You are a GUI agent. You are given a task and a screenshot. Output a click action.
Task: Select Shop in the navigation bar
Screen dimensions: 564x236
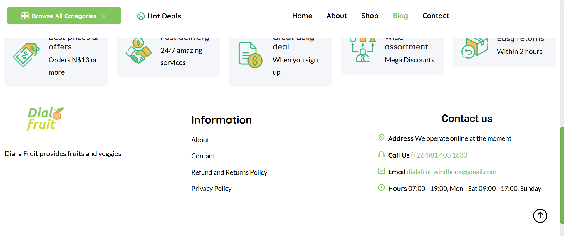pos(370,16)
